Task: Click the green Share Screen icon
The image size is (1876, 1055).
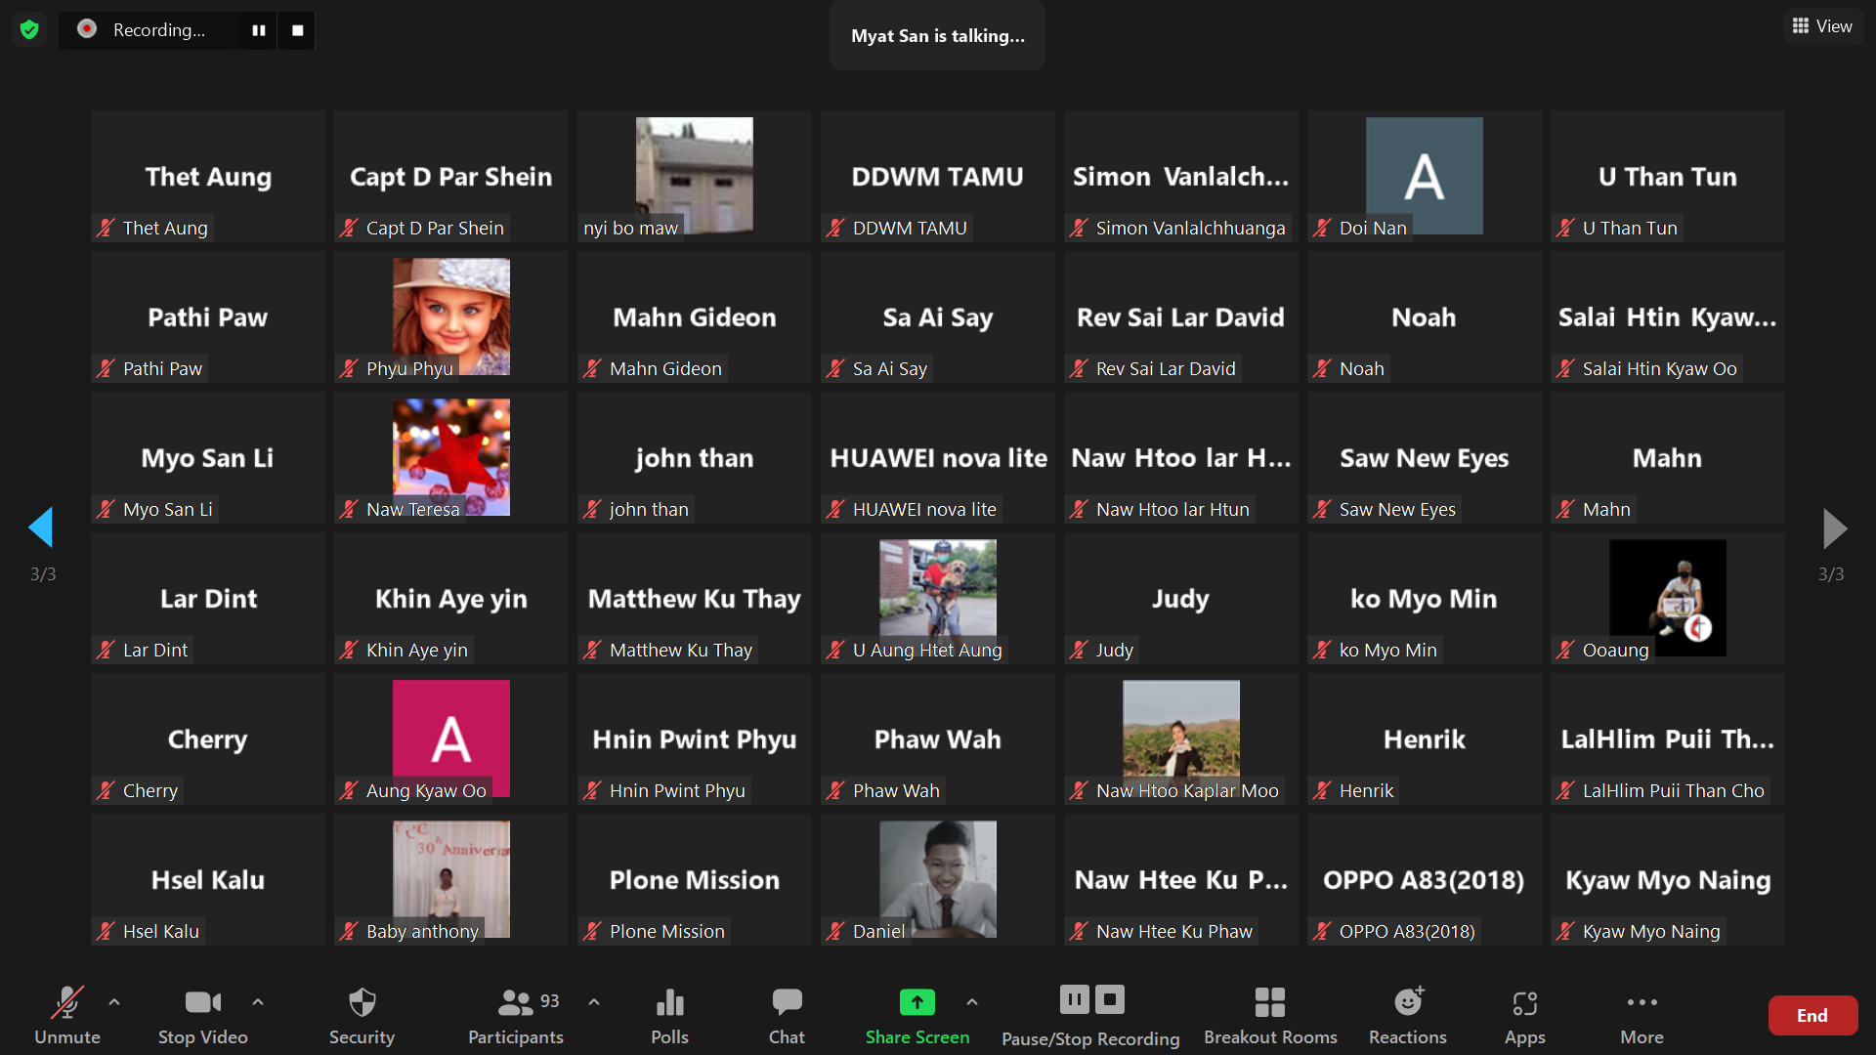Action: pos(917,1003)
